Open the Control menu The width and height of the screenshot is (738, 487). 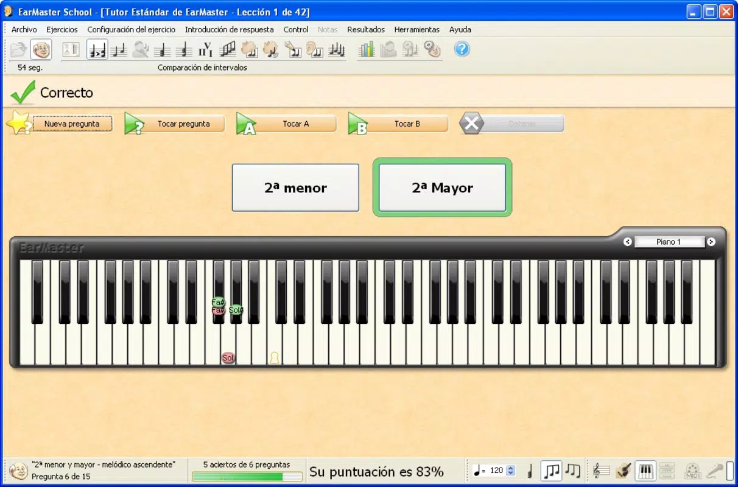click(296, 29)
